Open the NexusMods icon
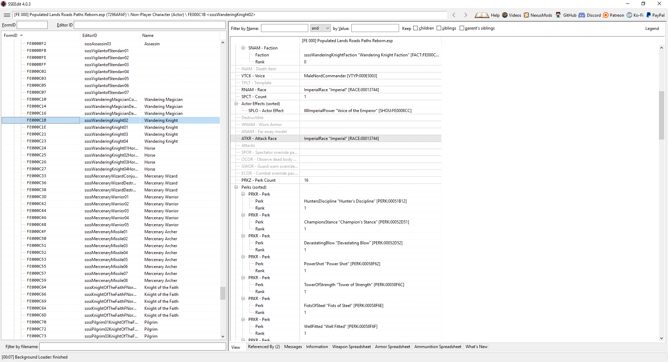 coord(526,15)
